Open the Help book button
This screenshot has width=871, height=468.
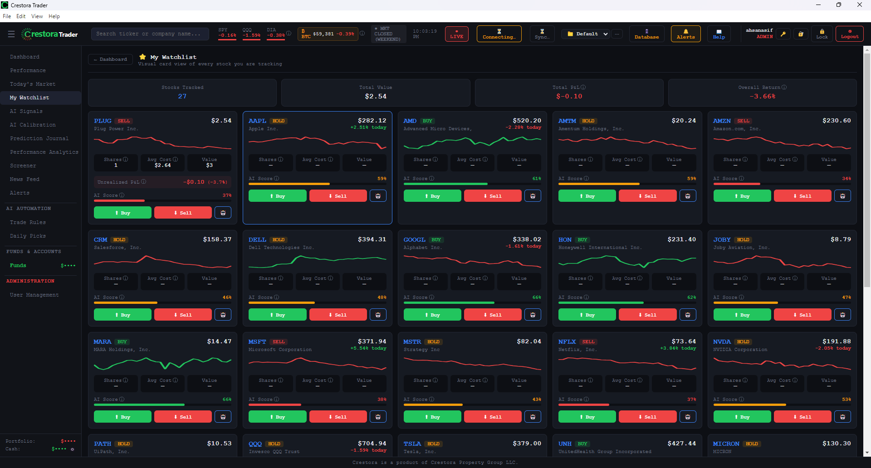[x=719, y=34]
